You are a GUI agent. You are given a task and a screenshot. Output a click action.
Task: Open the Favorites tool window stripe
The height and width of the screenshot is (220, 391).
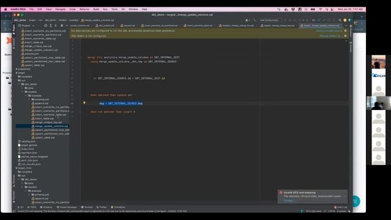(13, 197)
